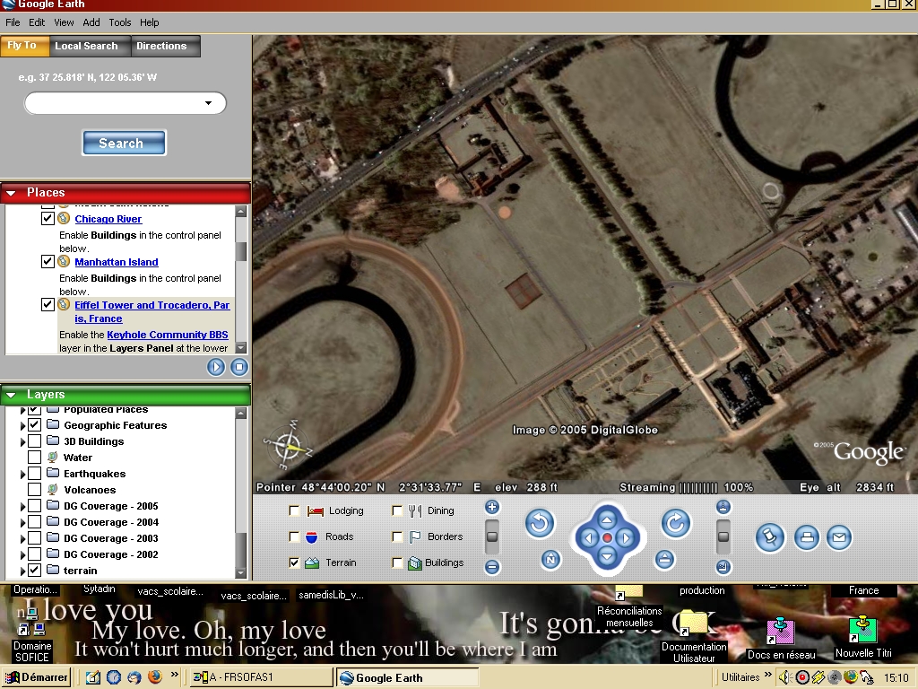Pan up with the navigation pad arrow

point(607,519)
